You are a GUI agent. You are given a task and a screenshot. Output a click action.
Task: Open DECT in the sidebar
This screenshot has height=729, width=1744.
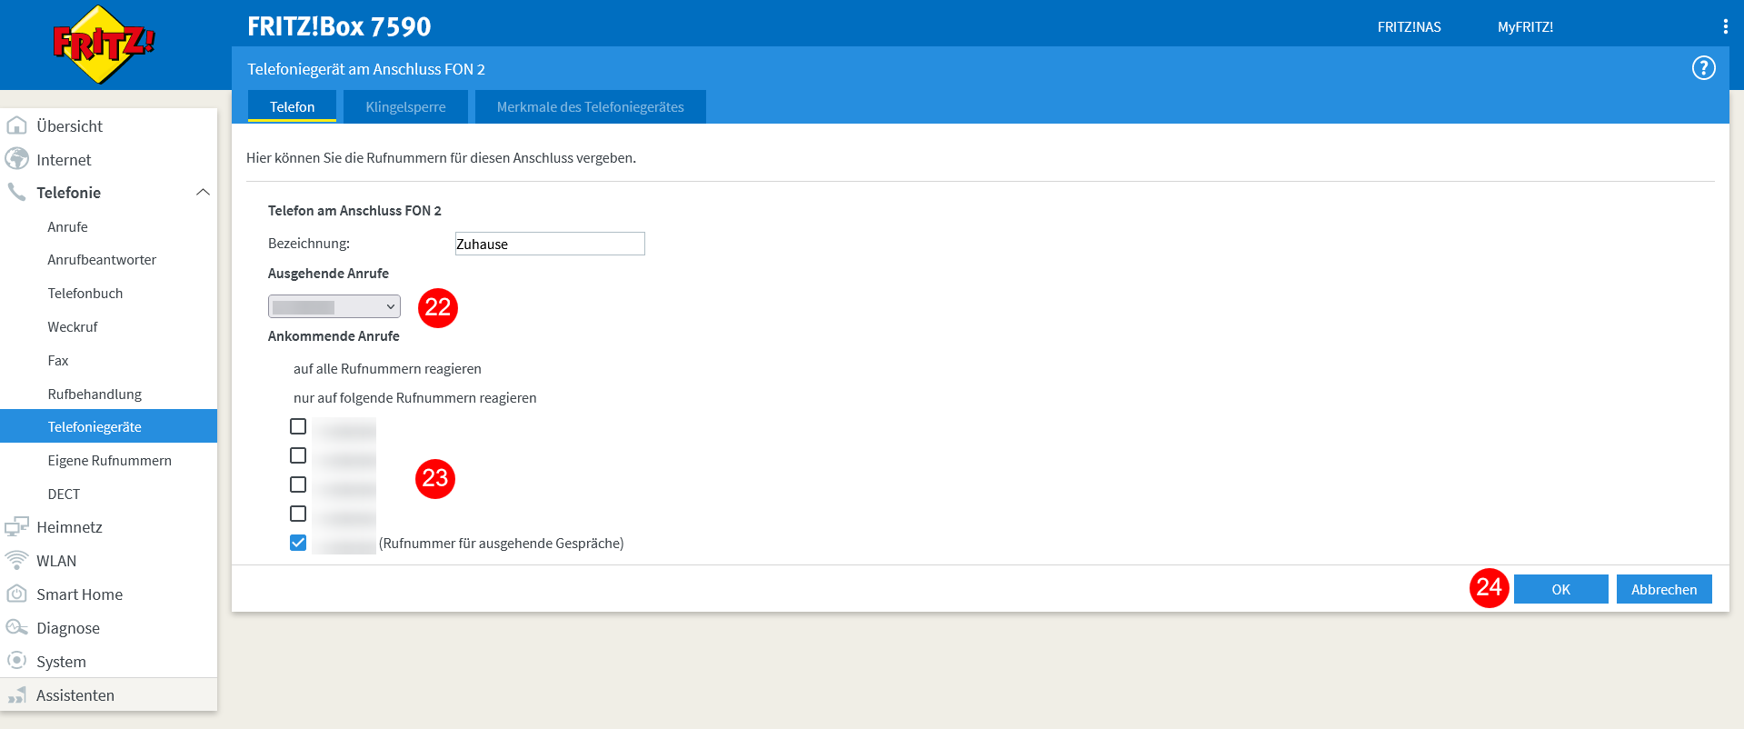tap(64, 494)
